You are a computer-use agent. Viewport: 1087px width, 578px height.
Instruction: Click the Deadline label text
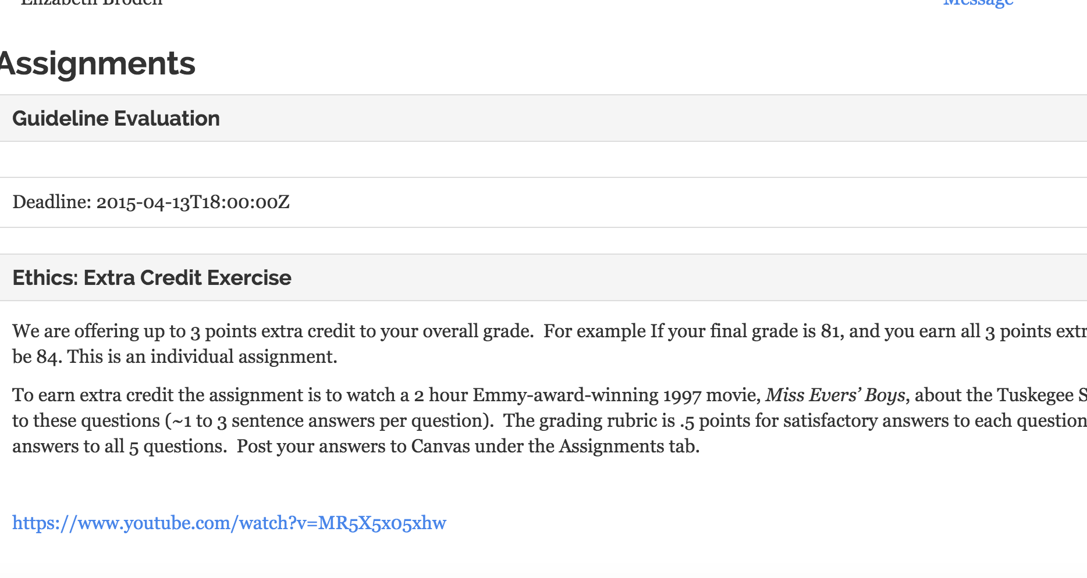51,202
